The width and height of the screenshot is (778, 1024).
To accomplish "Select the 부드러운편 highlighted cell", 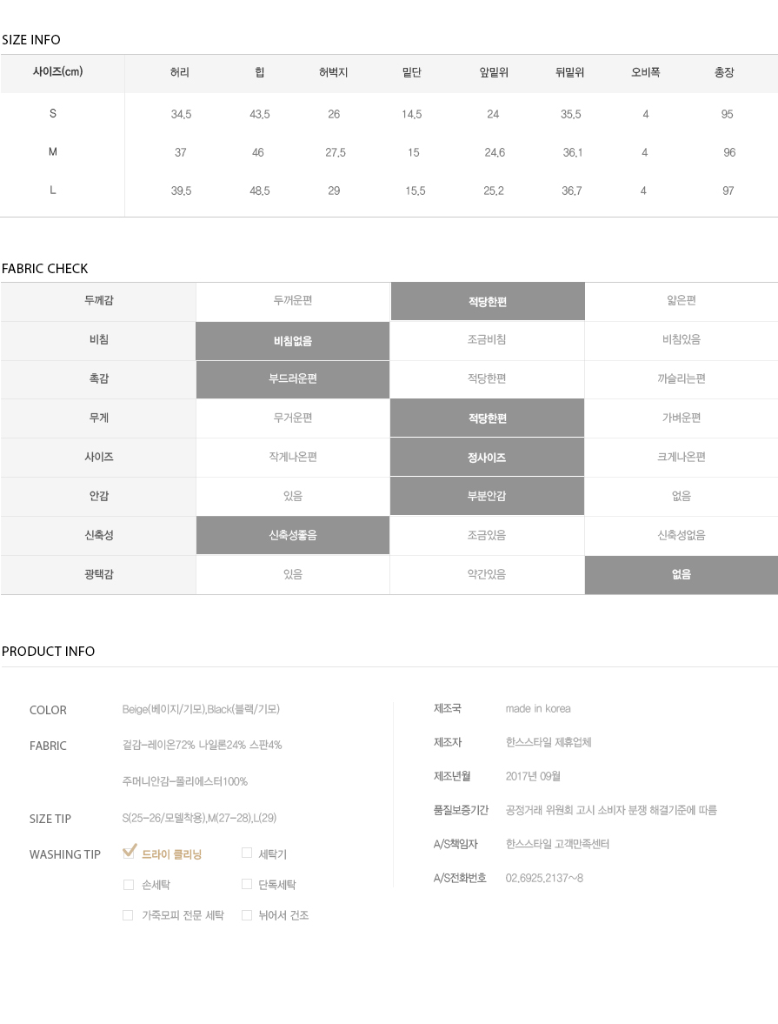I will [292, 379].
